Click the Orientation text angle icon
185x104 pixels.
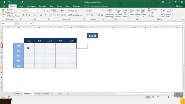[x=62, y=11]
